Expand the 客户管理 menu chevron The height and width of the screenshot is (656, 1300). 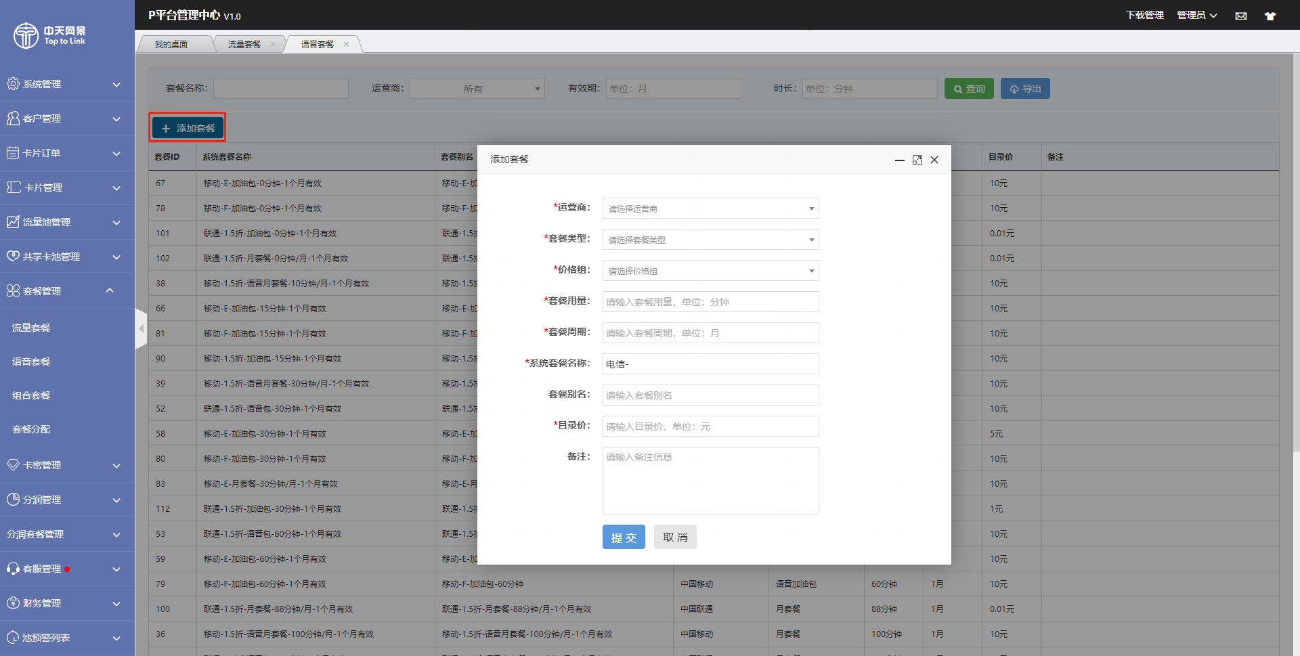click(x=116, y=119)
